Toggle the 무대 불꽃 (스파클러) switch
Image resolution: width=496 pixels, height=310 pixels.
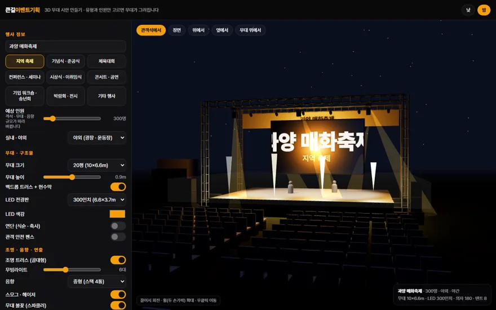click(x=118, y=305)
